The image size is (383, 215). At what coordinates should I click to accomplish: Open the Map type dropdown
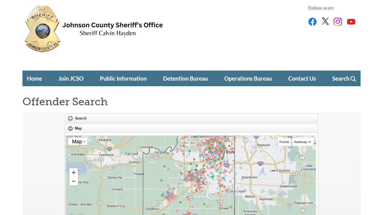click(x=78, y=142)
